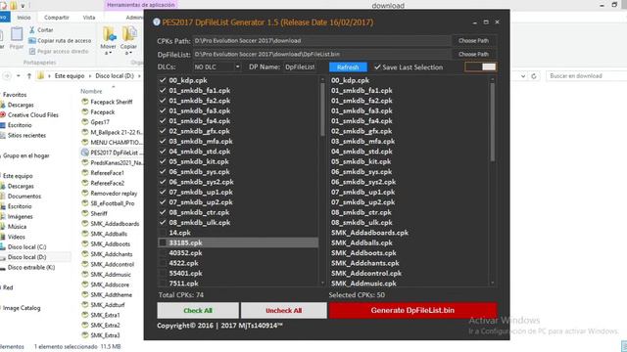Open Image Catalog in Explorer sidebar

[22, 308]
